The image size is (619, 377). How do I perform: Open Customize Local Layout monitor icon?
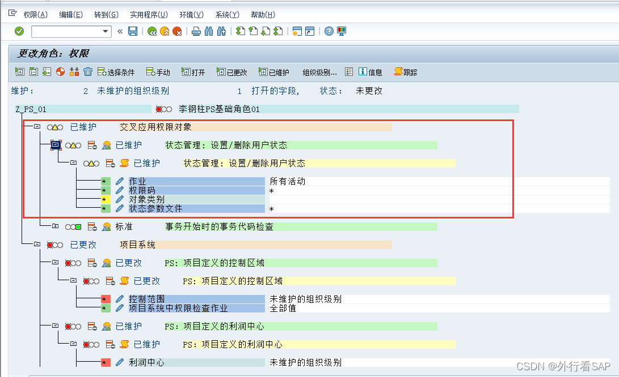pyautogui.click(x=342, y=31)
